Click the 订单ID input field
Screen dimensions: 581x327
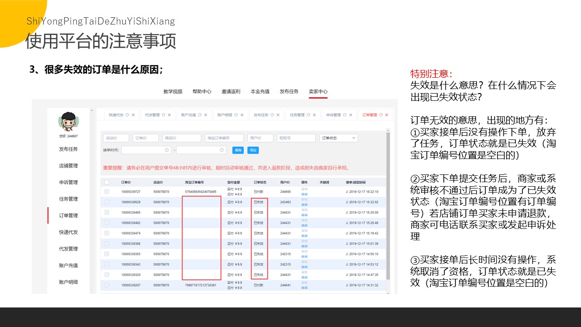[146, 138]
